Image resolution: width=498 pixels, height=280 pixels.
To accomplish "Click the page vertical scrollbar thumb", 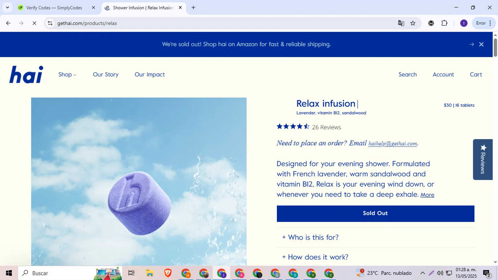I will (495, 47).
